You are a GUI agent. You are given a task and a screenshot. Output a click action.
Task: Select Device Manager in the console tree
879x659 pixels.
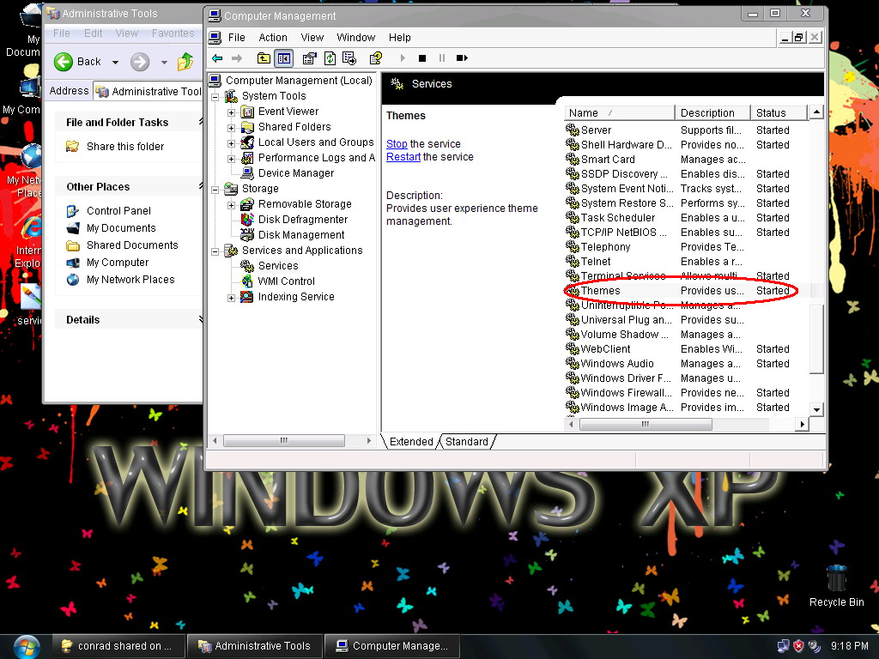pos(295,173)
